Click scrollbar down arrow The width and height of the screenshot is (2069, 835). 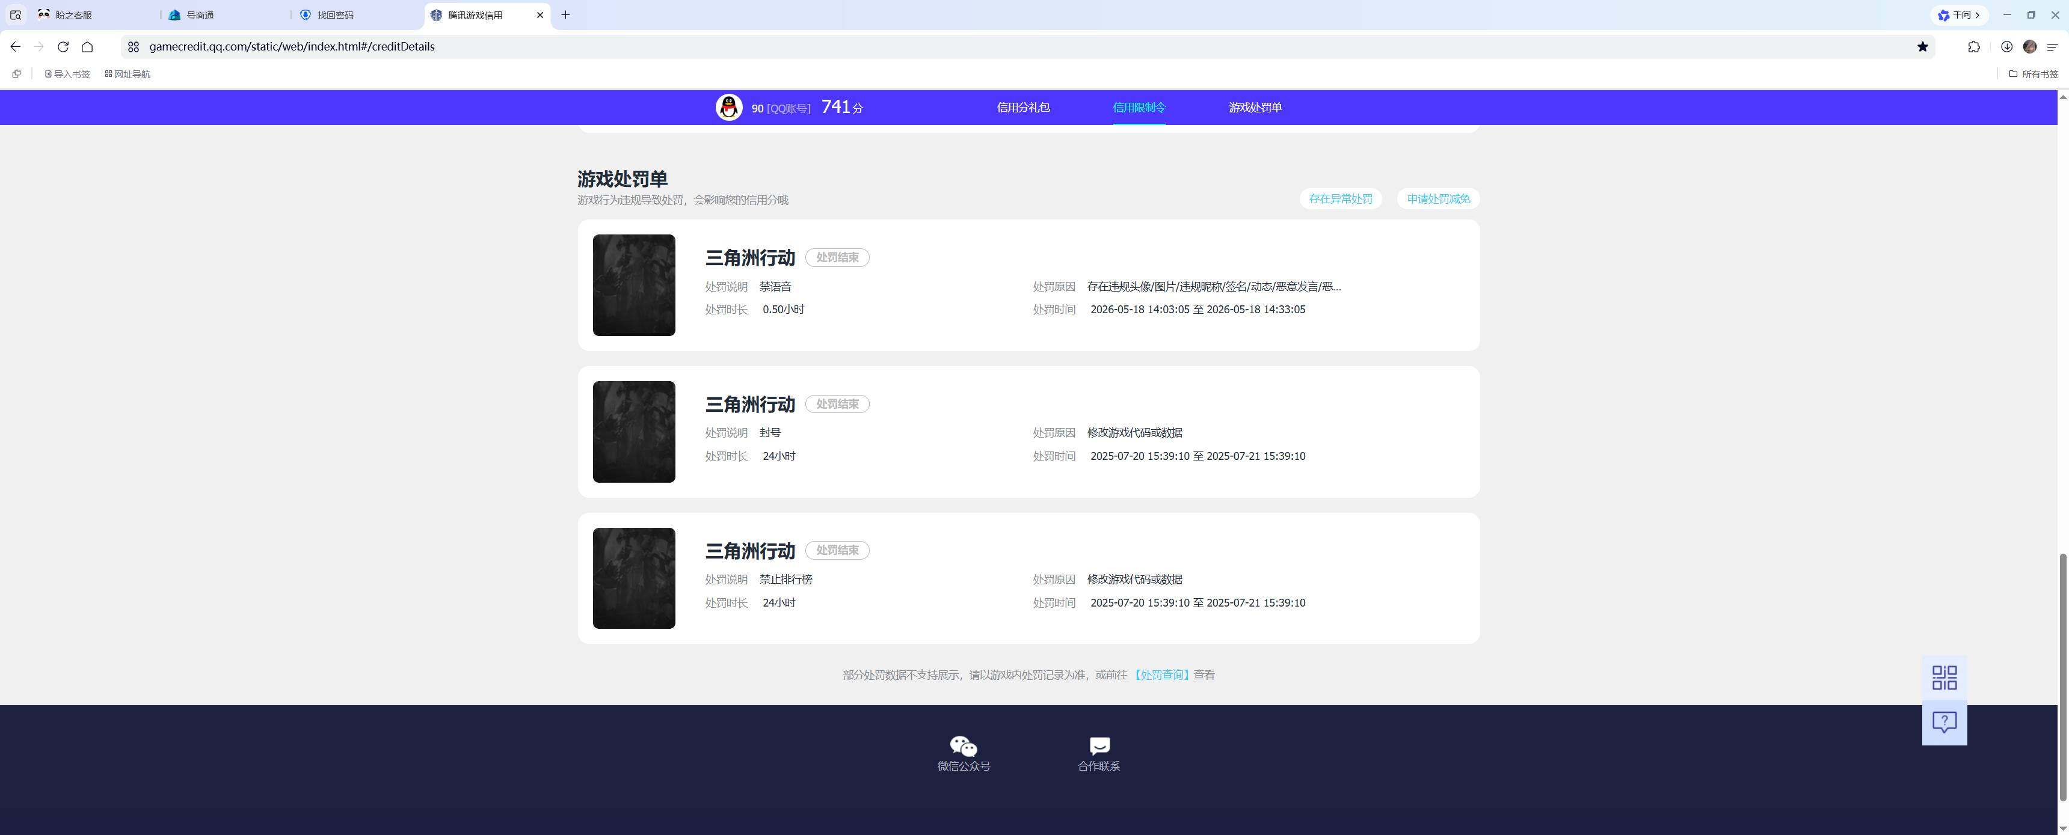[2062, 828]
